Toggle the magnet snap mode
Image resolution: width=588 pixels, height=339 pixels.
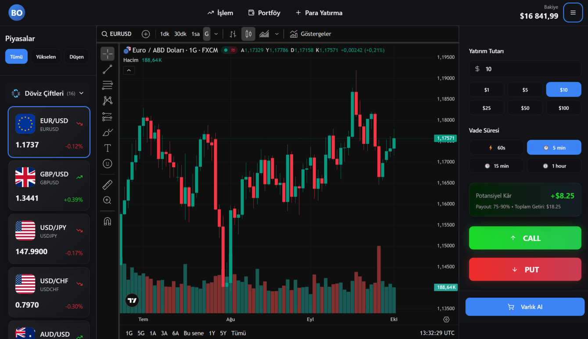point(108,221)
